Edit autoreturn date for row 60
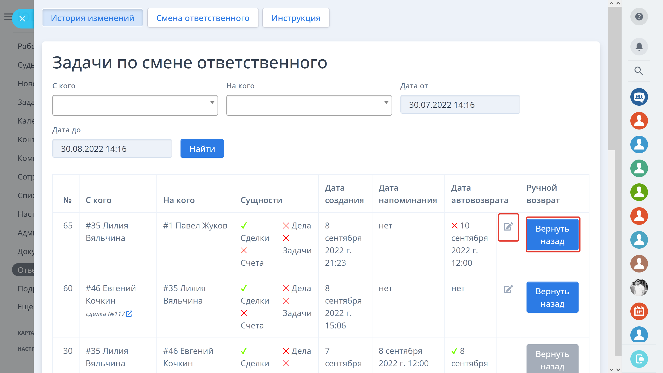The width and height of the screenshot is (663, 373). pyautogui.click(x=508, y=289)
